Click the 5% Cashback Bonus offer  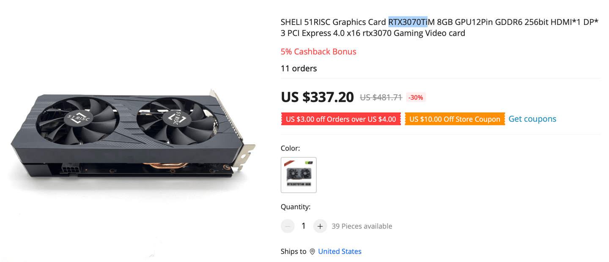tap(318, 52)
